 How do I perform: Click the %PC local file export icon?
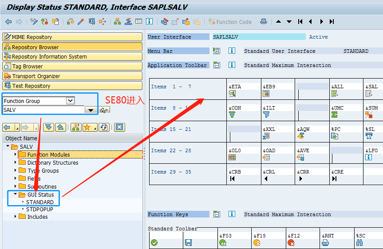click(335, 136)
